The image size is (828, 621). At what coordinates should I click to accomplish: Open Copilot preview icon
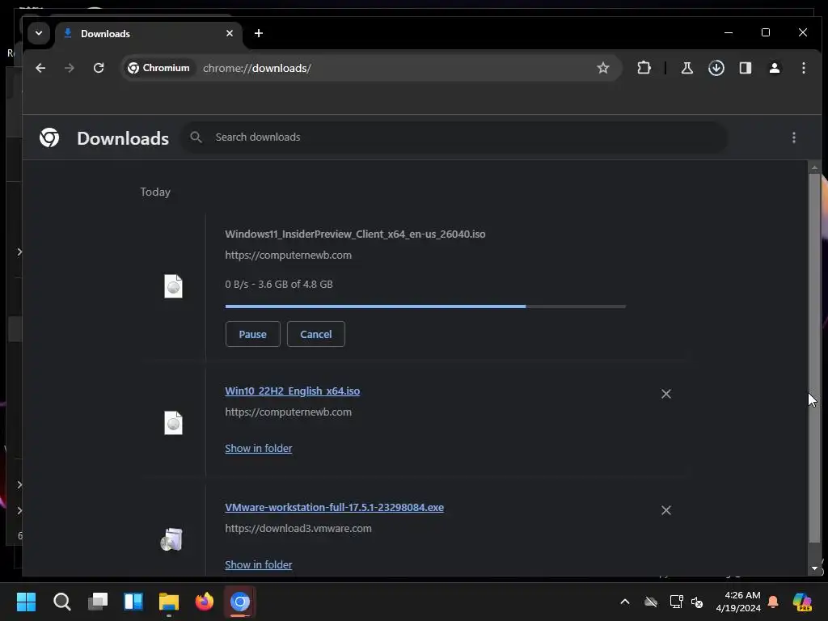(x=802, y=602)
